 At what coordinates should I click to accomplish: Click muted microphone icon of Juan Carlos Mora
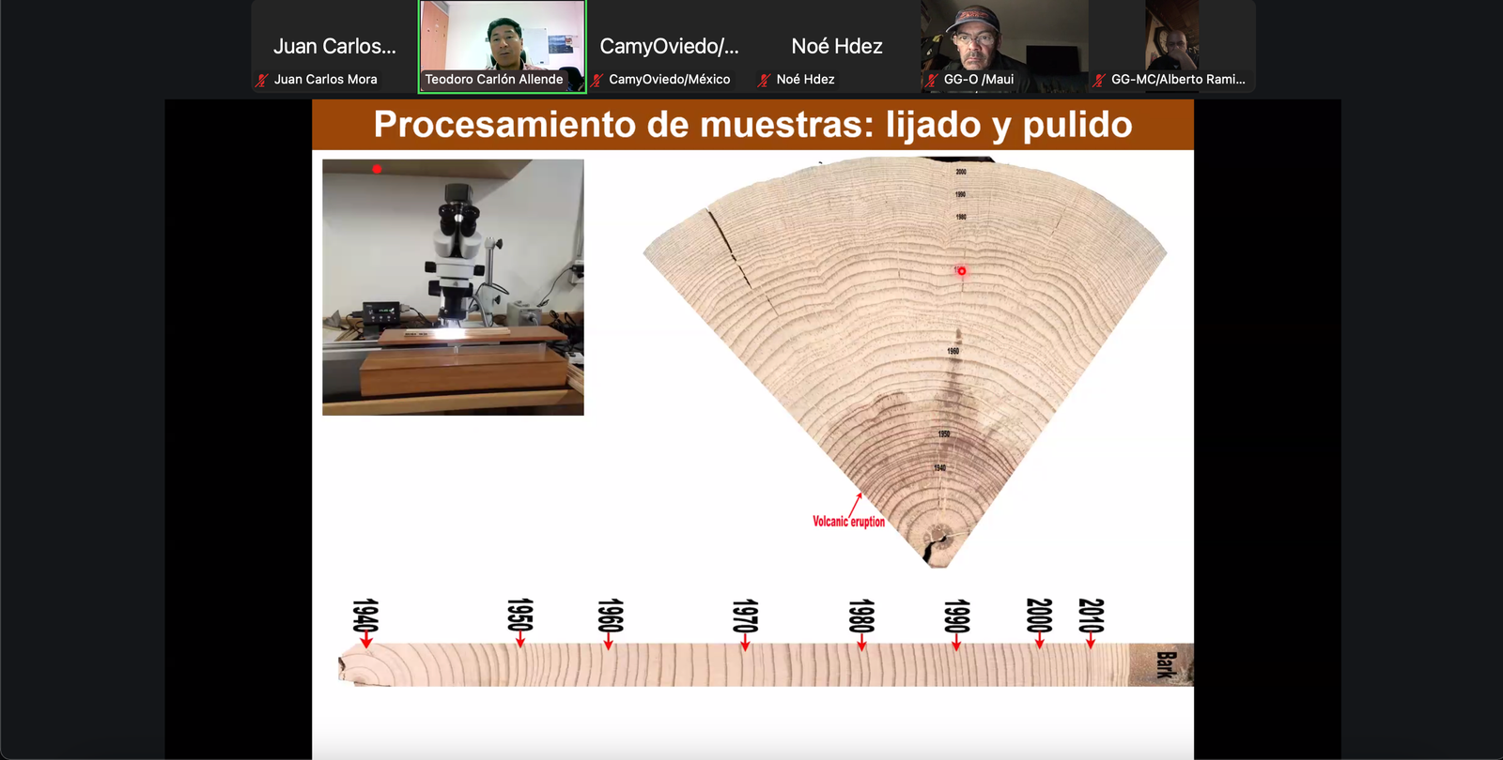pos(262,80)
